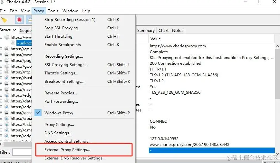Select the 'www.charlesproxy.com/206.190.140.68:443' value
Viewport: 280px width, 163px height.
click(189, 144)
